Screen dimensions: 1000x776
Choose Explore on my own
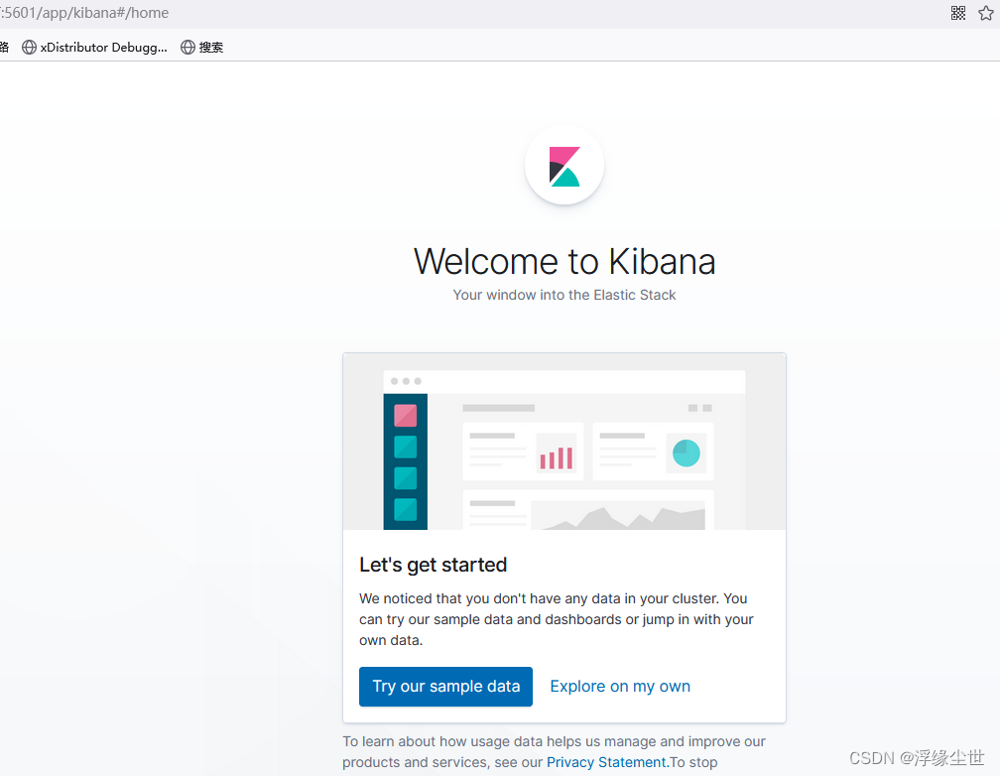coord(620,687)
